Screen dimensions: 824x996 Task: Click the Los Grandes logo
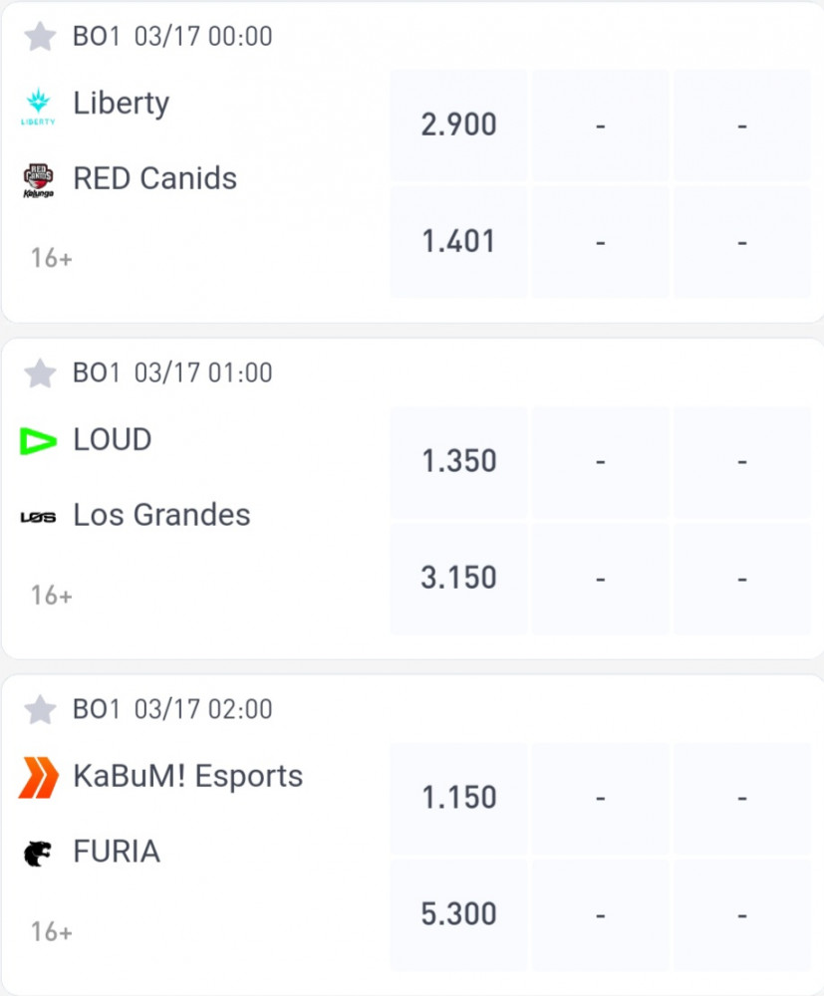tap(38, 518)
